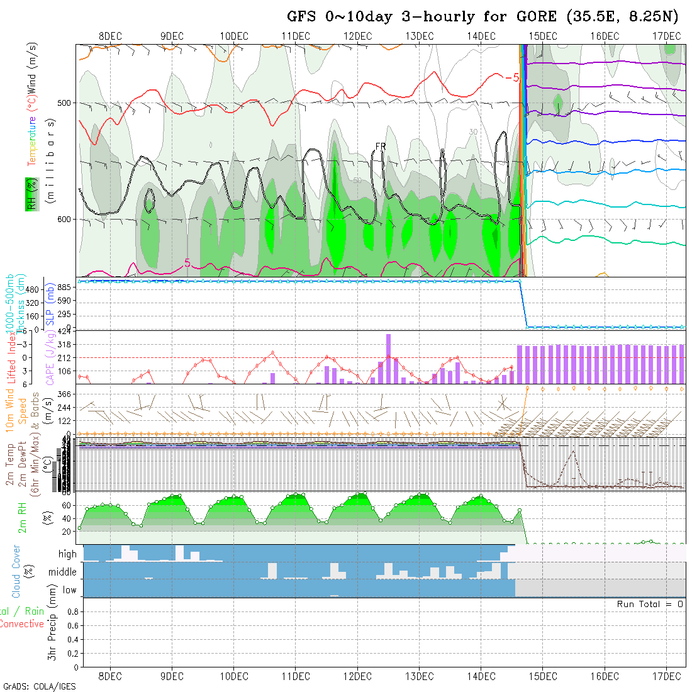
Task: Click the Run Total = 0 text
Action: (x=650, y=604)
